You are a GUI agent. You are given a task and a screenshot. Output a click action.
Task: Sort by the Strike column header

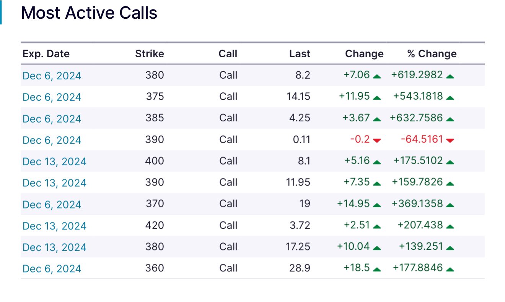pyautogui.click(x=149, y=54)
